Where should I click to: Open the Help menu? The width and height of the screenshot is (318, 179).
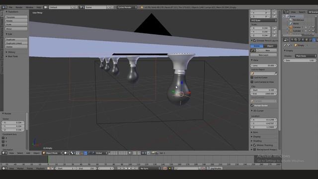[x=39, y=7]
